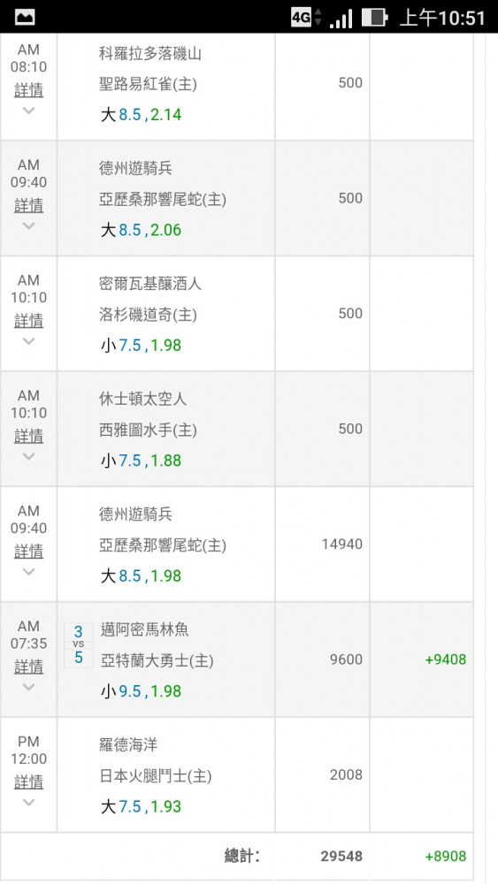Tap the 總計 29548 total amount
498x884 pixels.
(x=341, y=857)
